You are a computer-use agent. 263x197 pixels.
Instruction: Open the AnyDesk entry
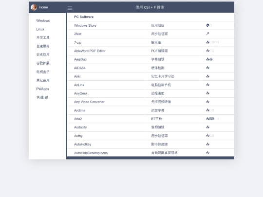(80, 93)
